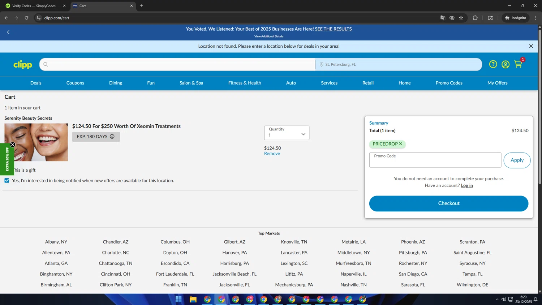This screenshot has width=542, height=305.
Task: Close the Verify Codes SimplyCodes tab
Action: pos(64,6)
